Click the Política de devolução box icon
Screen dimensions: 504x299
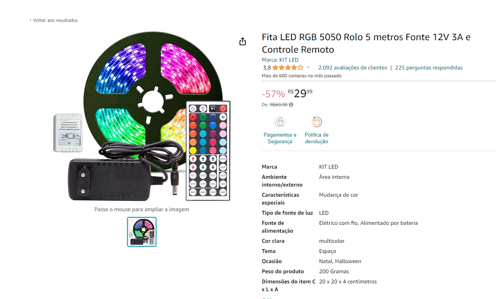(316, 122)
